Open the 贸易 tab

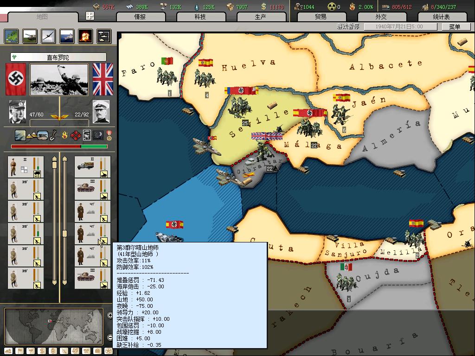click(321, 17)
